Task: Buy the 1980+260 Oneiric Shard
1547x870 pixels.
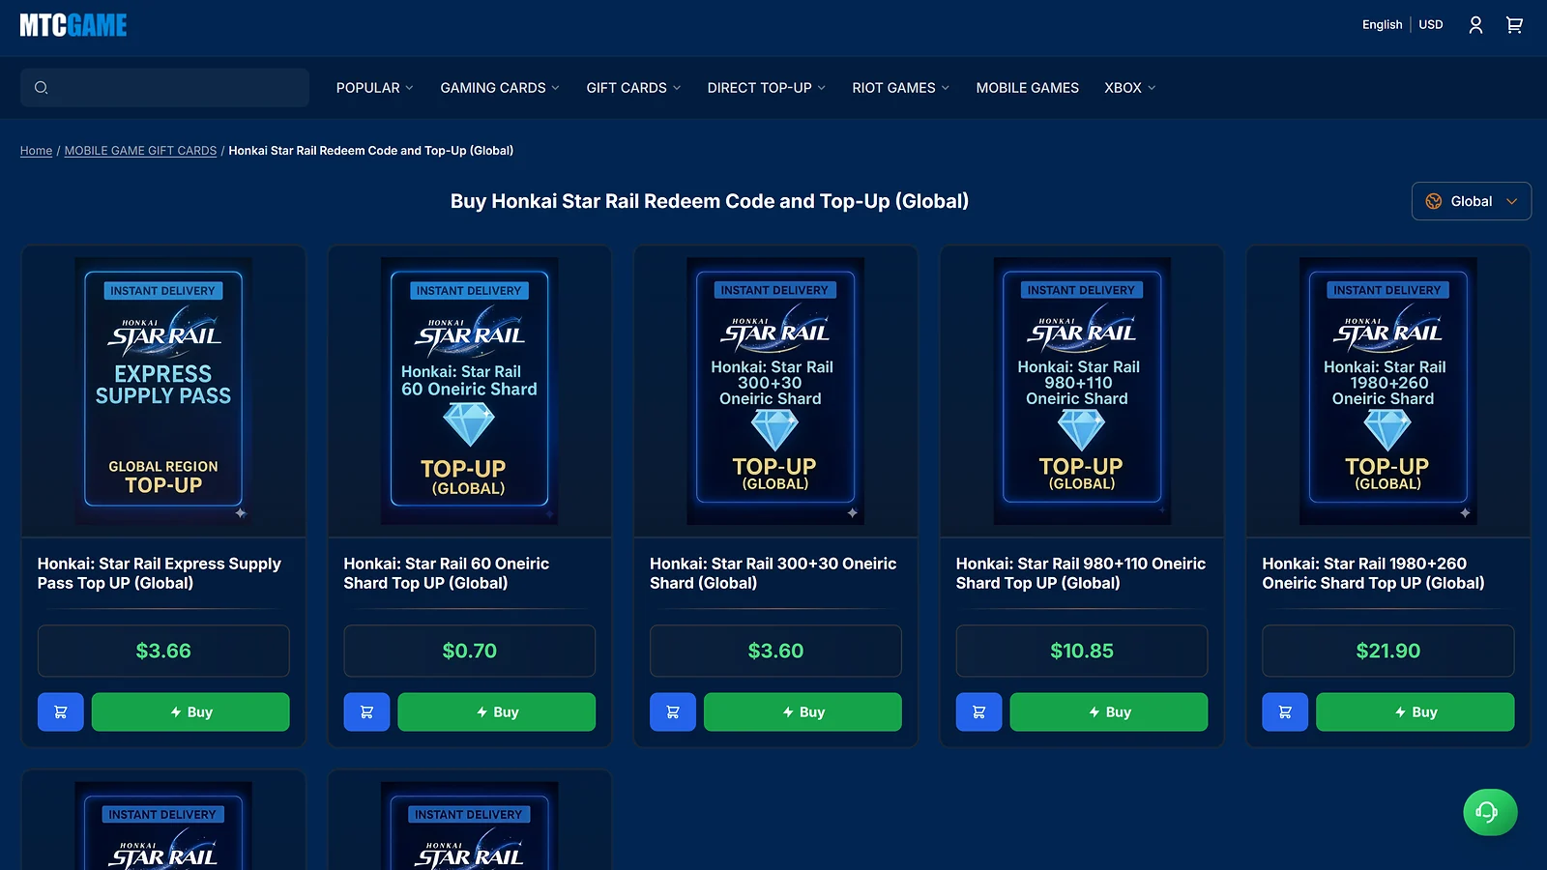Action: (1416, 712)
